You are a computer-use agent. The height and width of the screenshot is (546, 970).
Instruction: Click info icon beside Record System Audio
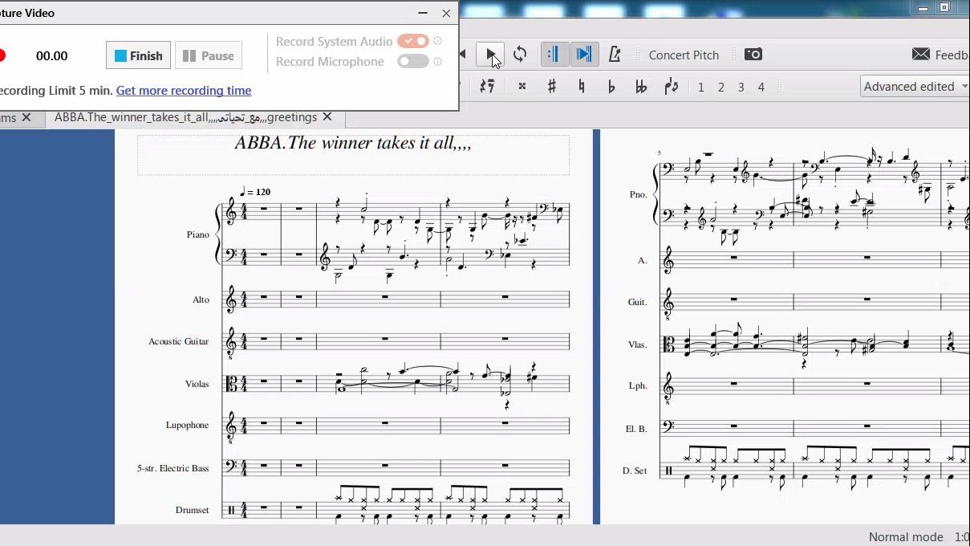pyautogui.click(x=438, y=41)
